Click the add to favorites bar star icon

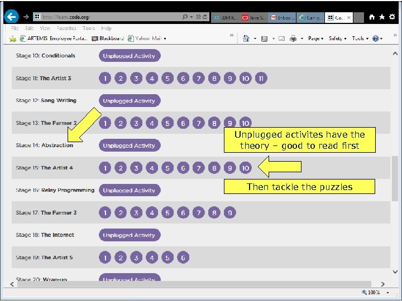pyautogui.click(x=12, y=38)
